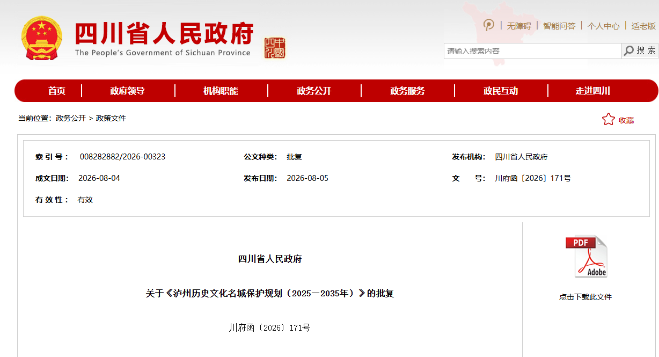Select 机构职能 in navigation bar

221,91
